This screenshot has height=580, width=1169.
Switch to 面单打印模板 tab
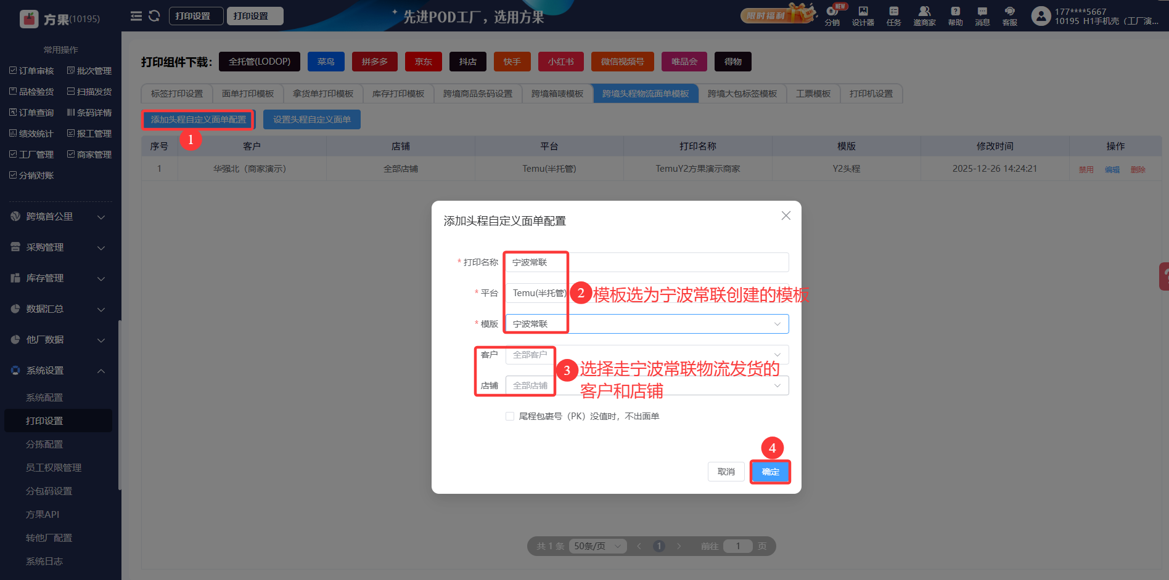248,94
